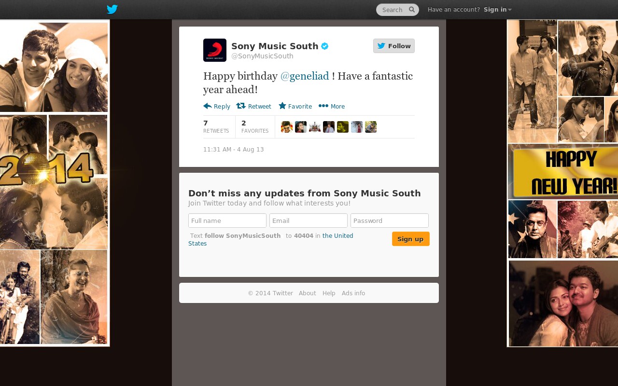Screen dimensions: 618x386
Task: Click the Twitter bird home icon
Action: click(x=112, y=9)
